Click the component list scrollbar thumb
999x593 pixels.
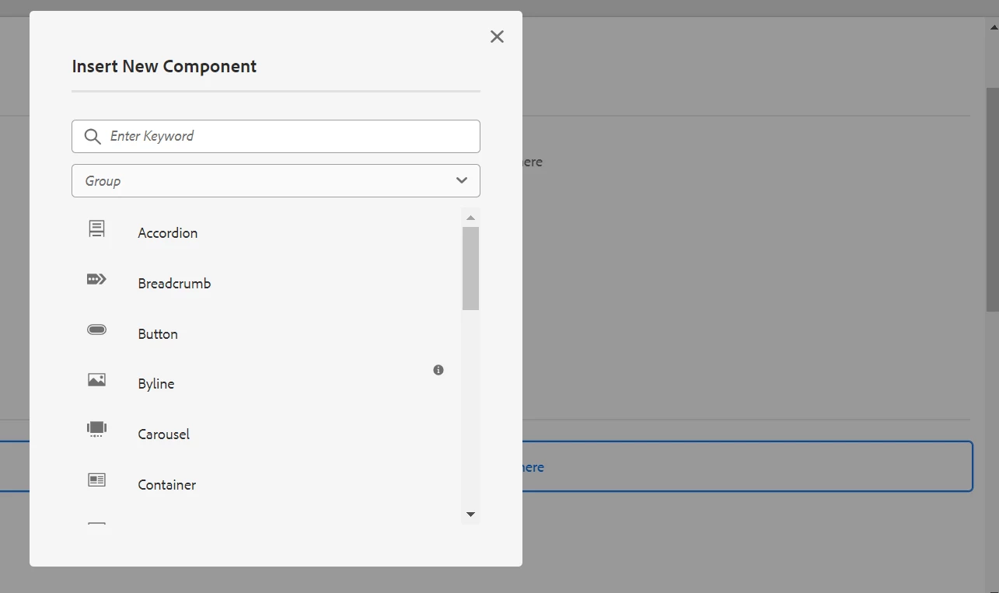pos(470,268)
